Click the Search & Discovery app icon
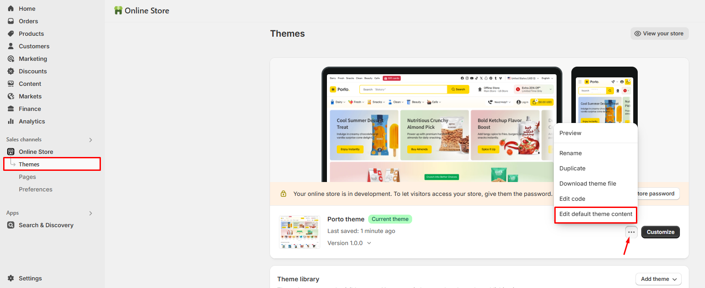 pos(11,225)
